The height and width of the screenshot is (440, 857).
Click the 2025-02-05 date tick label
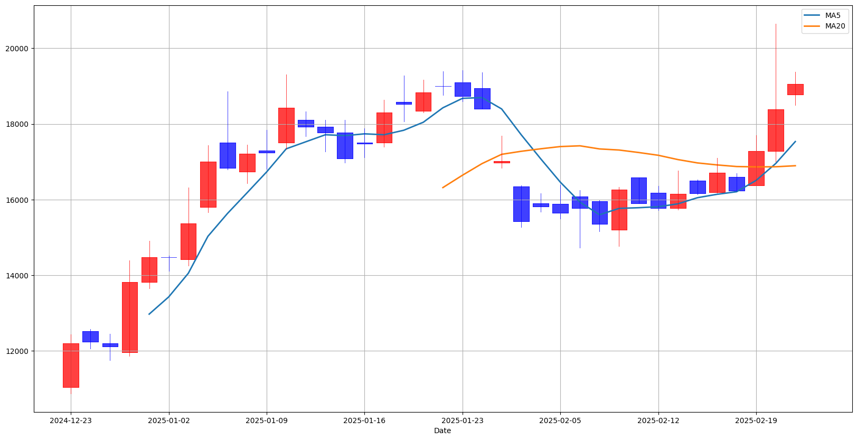[x=560, y=420]
